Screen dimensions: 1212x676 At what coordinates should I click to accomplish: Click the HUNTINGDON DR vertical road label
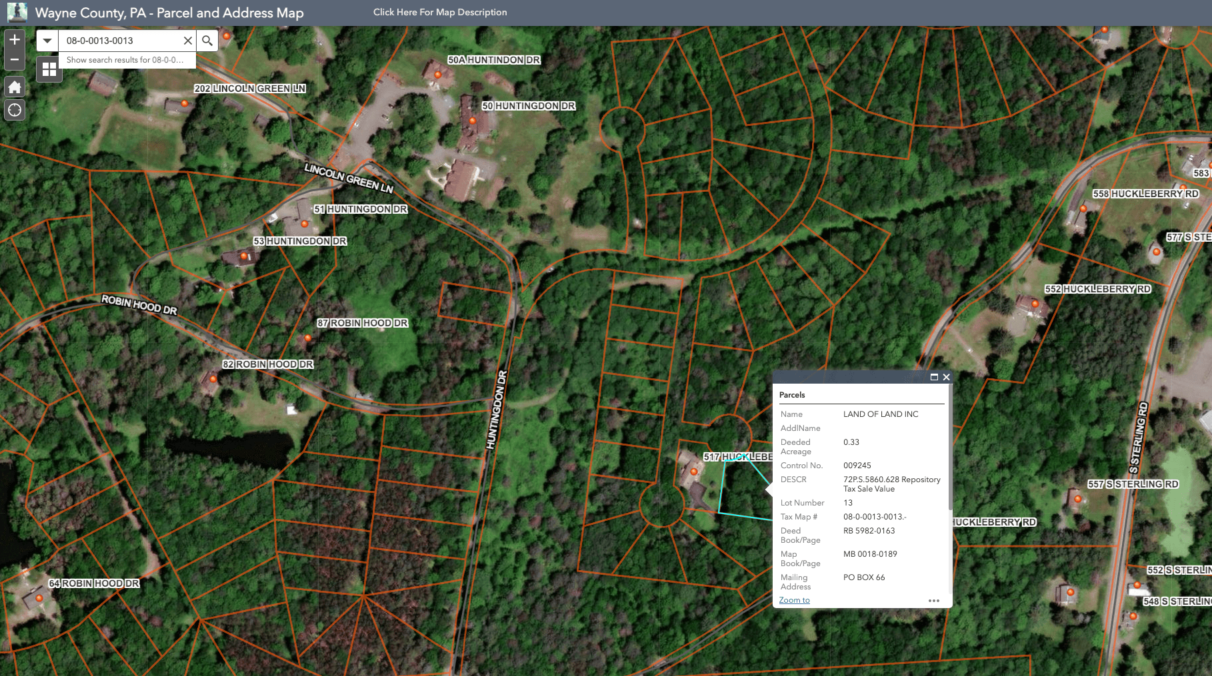(x=497, y=410)
